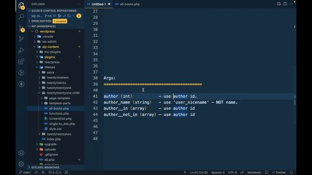
Task: Open more actions in source control repository row
Action: (x=73, y=16)
